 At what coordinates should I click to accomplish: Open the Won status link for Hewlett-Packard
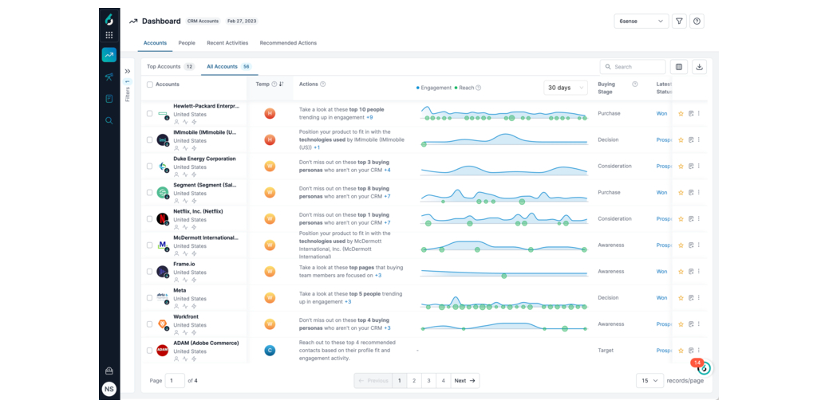[661, 113]
